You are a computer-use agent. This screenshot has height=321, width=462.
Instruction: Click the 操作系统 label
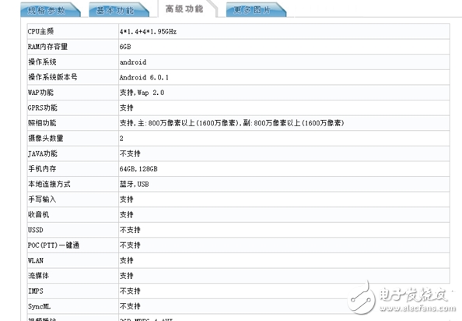42,62
